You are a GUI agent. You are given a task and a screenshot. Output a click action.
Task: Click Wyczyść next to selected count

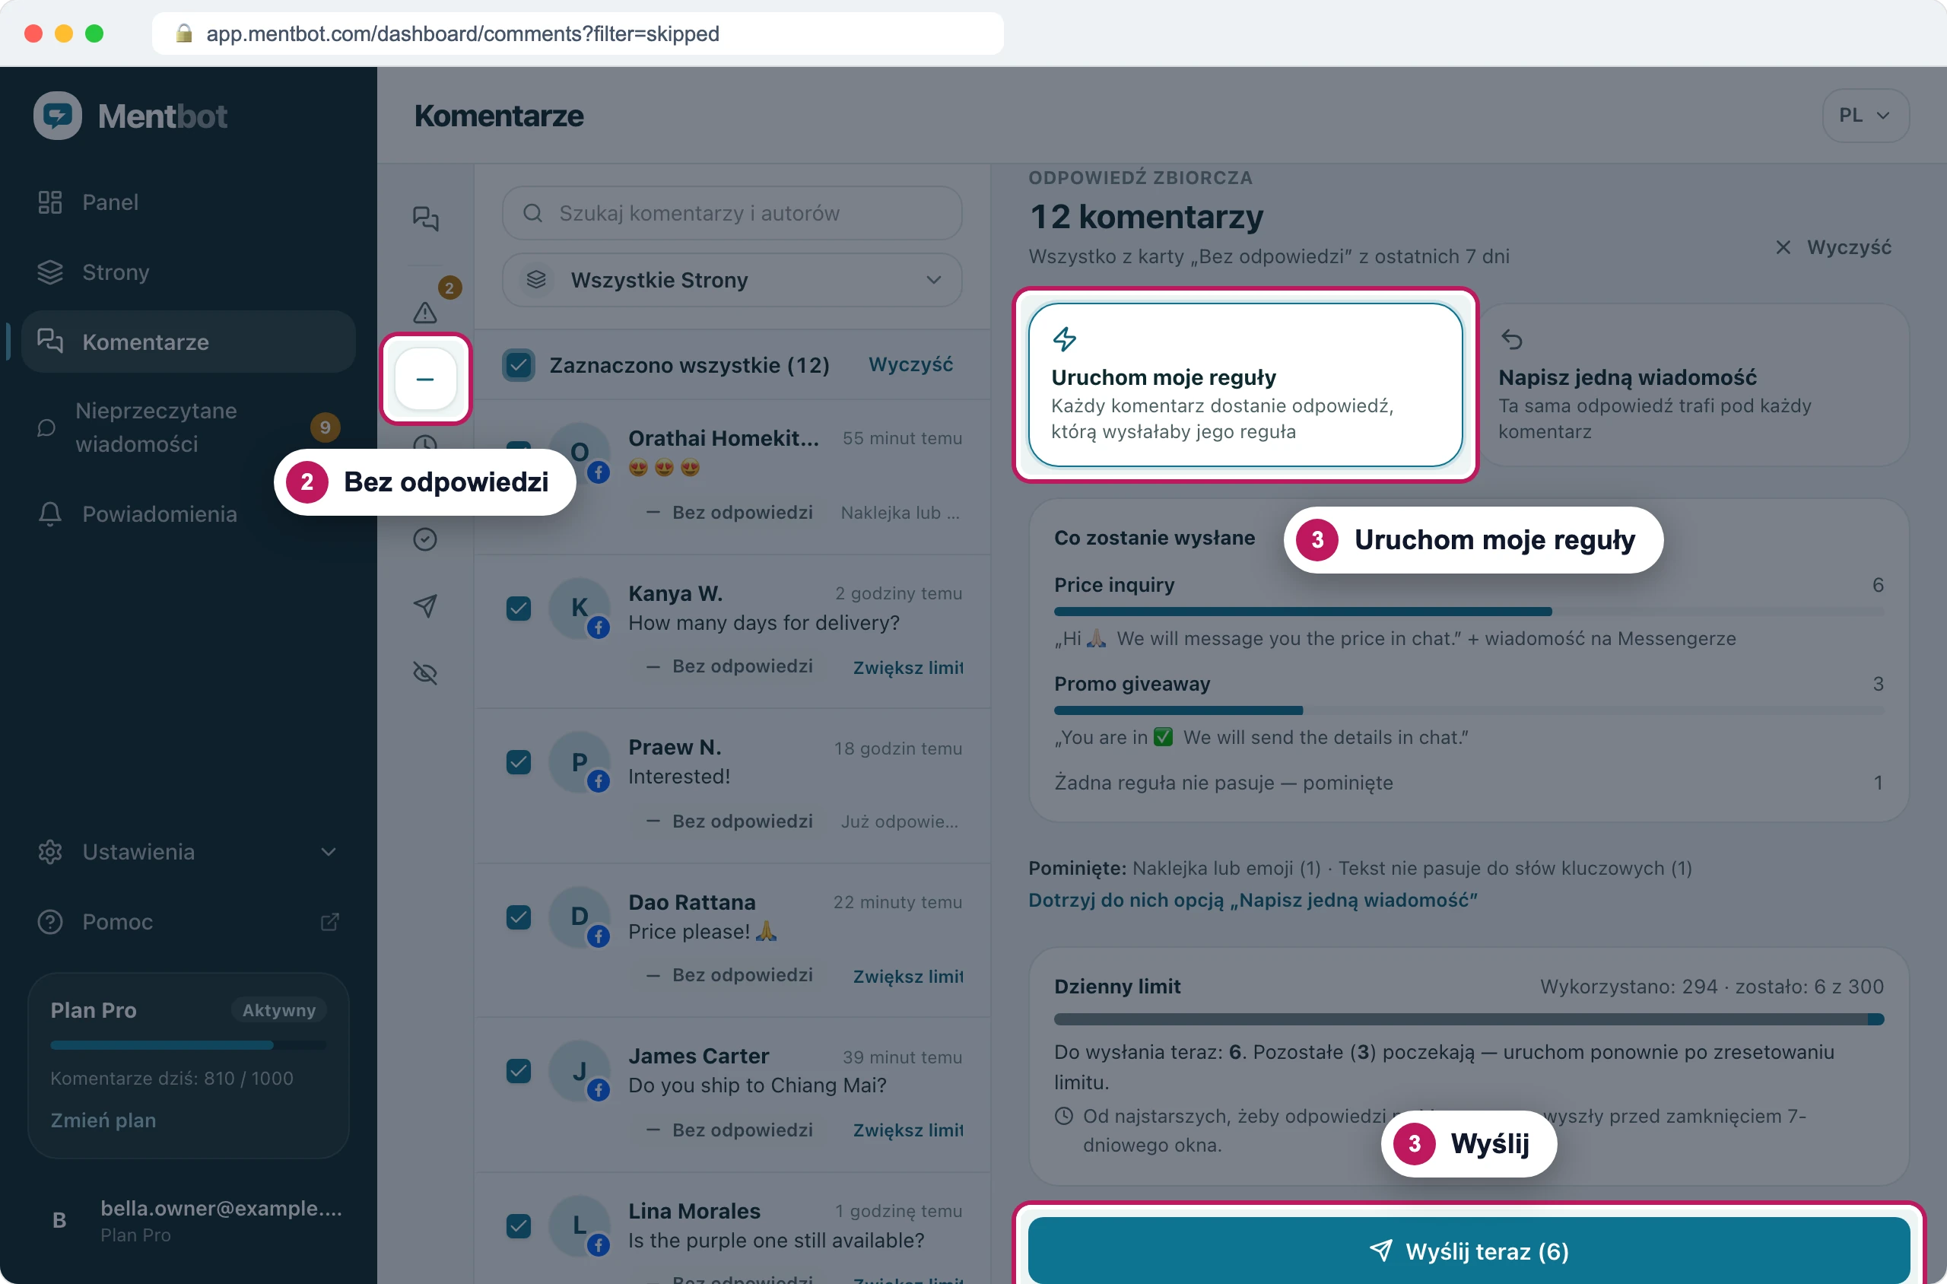pos(910,364)
